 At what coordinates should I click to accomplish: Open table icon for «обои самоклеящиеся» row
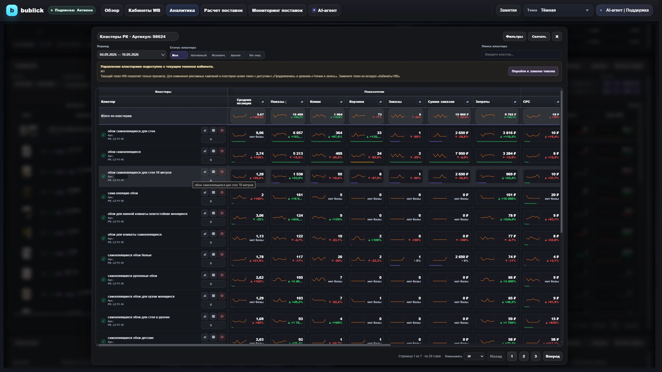[213, 151]
